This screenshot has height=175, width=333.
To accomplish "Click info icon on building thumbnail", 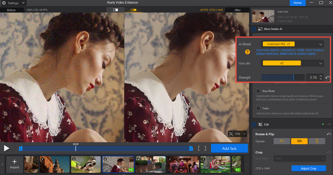I will [42, 159].
